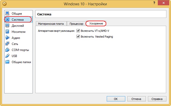Screen dimensions: 171x106
Task: Open help via the Справка button
Action: (157, 99)
